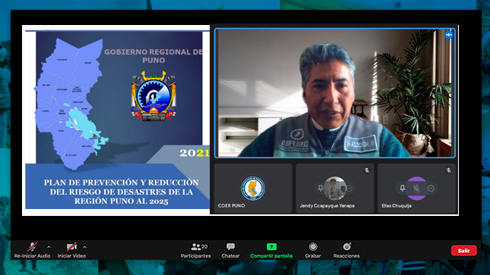Unmute with Re-Iniciar Audio microphone icon

32,247
